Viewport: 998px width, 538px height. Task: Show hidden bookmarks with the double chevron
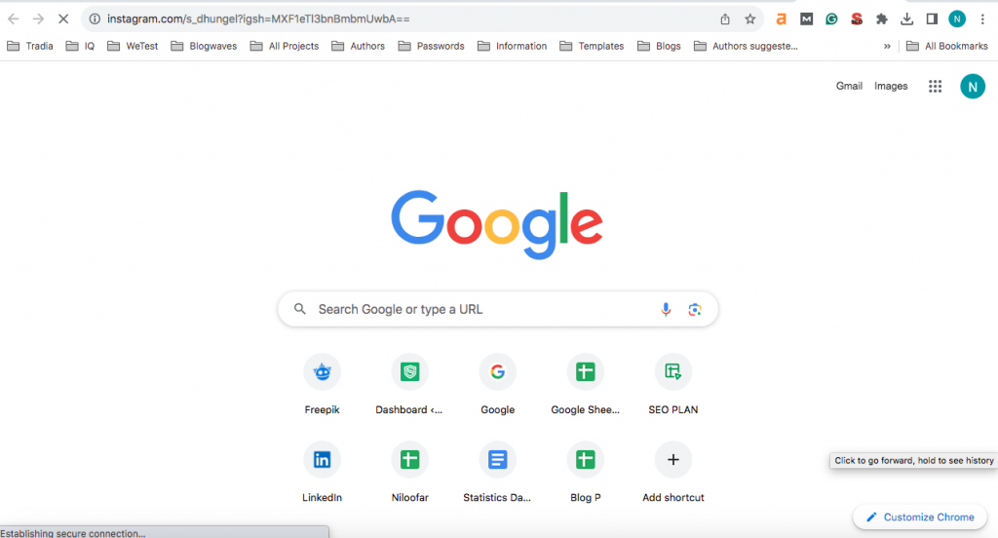tap(887, 46)
